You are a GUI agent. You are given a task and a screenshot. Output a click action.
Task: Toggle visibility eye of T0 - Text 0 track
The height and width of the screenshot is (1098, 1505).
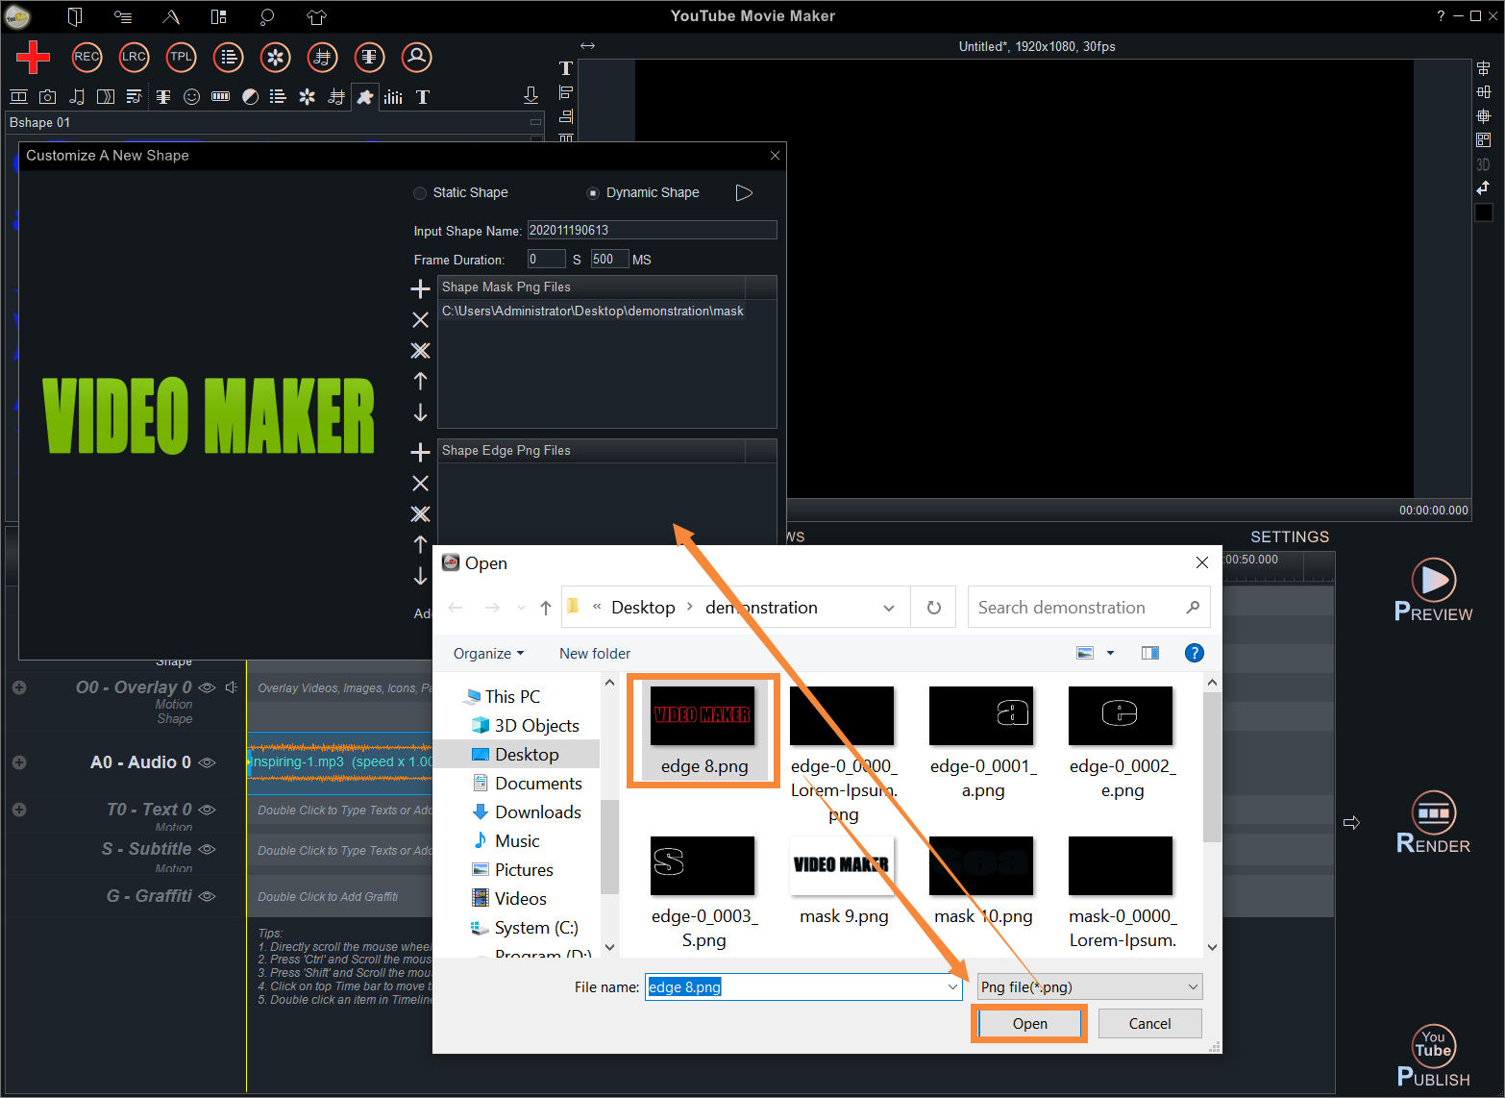click(x=207, y=810)
